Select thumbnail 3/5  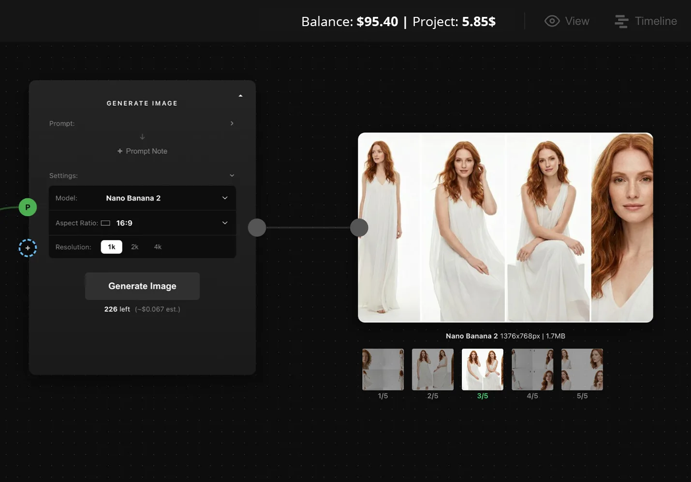(483, 369)
